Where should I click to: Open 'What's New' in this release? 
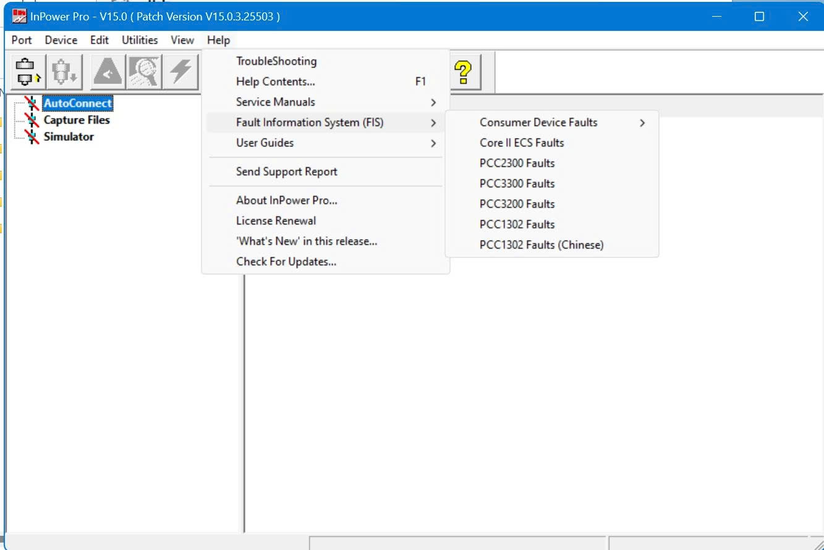coord(325,241)
